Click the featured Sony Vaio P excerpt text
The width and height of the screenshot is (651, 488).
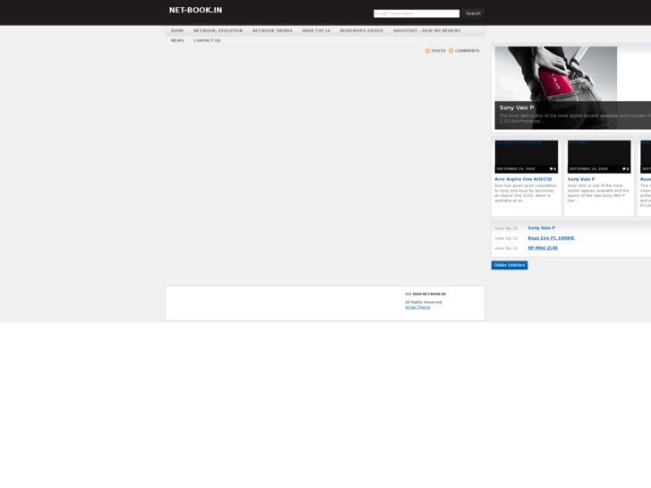pyautogui.click(x=575, y=118)
